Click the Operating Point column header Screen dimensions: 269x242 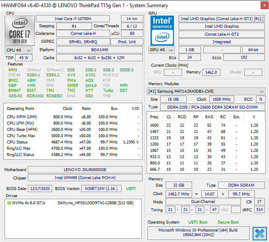[x=21, y=108]
